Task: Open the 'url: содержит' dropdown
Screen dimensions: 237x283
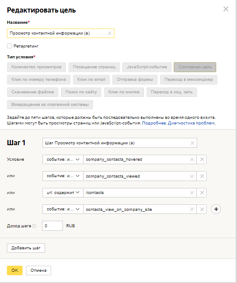Action: tap(63, 193)
